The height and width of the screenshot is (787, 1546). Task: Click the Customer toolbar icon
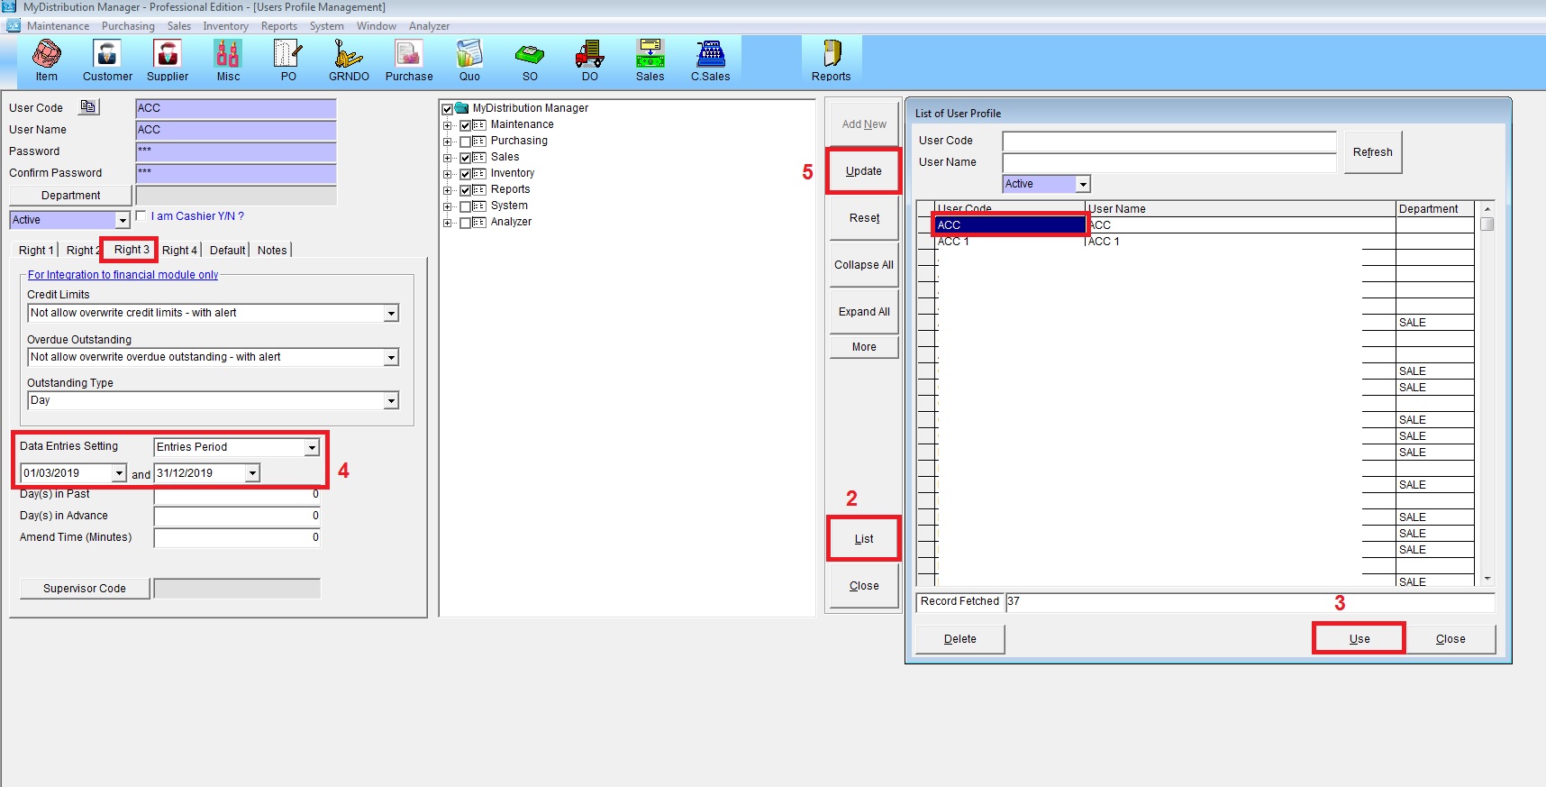point(107,56)
